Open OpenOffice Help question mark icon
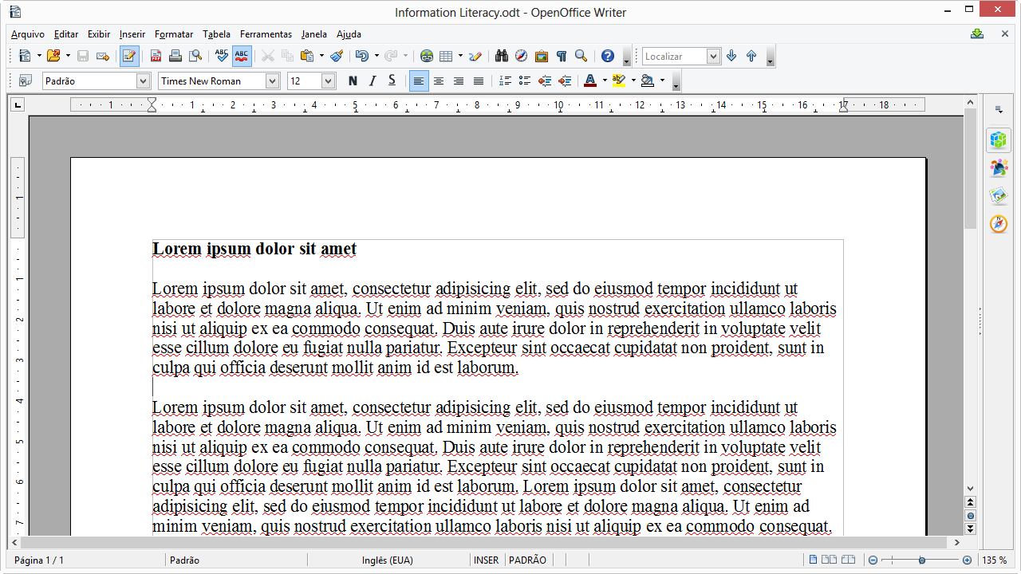Image resolution: width=1021 pixels, height=574 pixels. [x=608, y=56]
